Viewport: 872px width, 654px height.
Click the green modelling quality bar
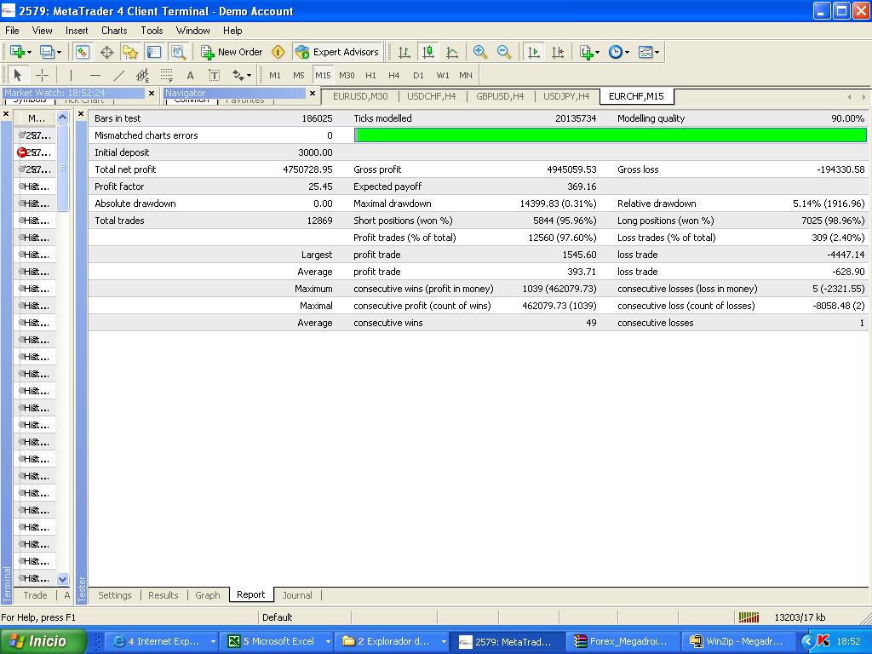click(x=610, y=135)
